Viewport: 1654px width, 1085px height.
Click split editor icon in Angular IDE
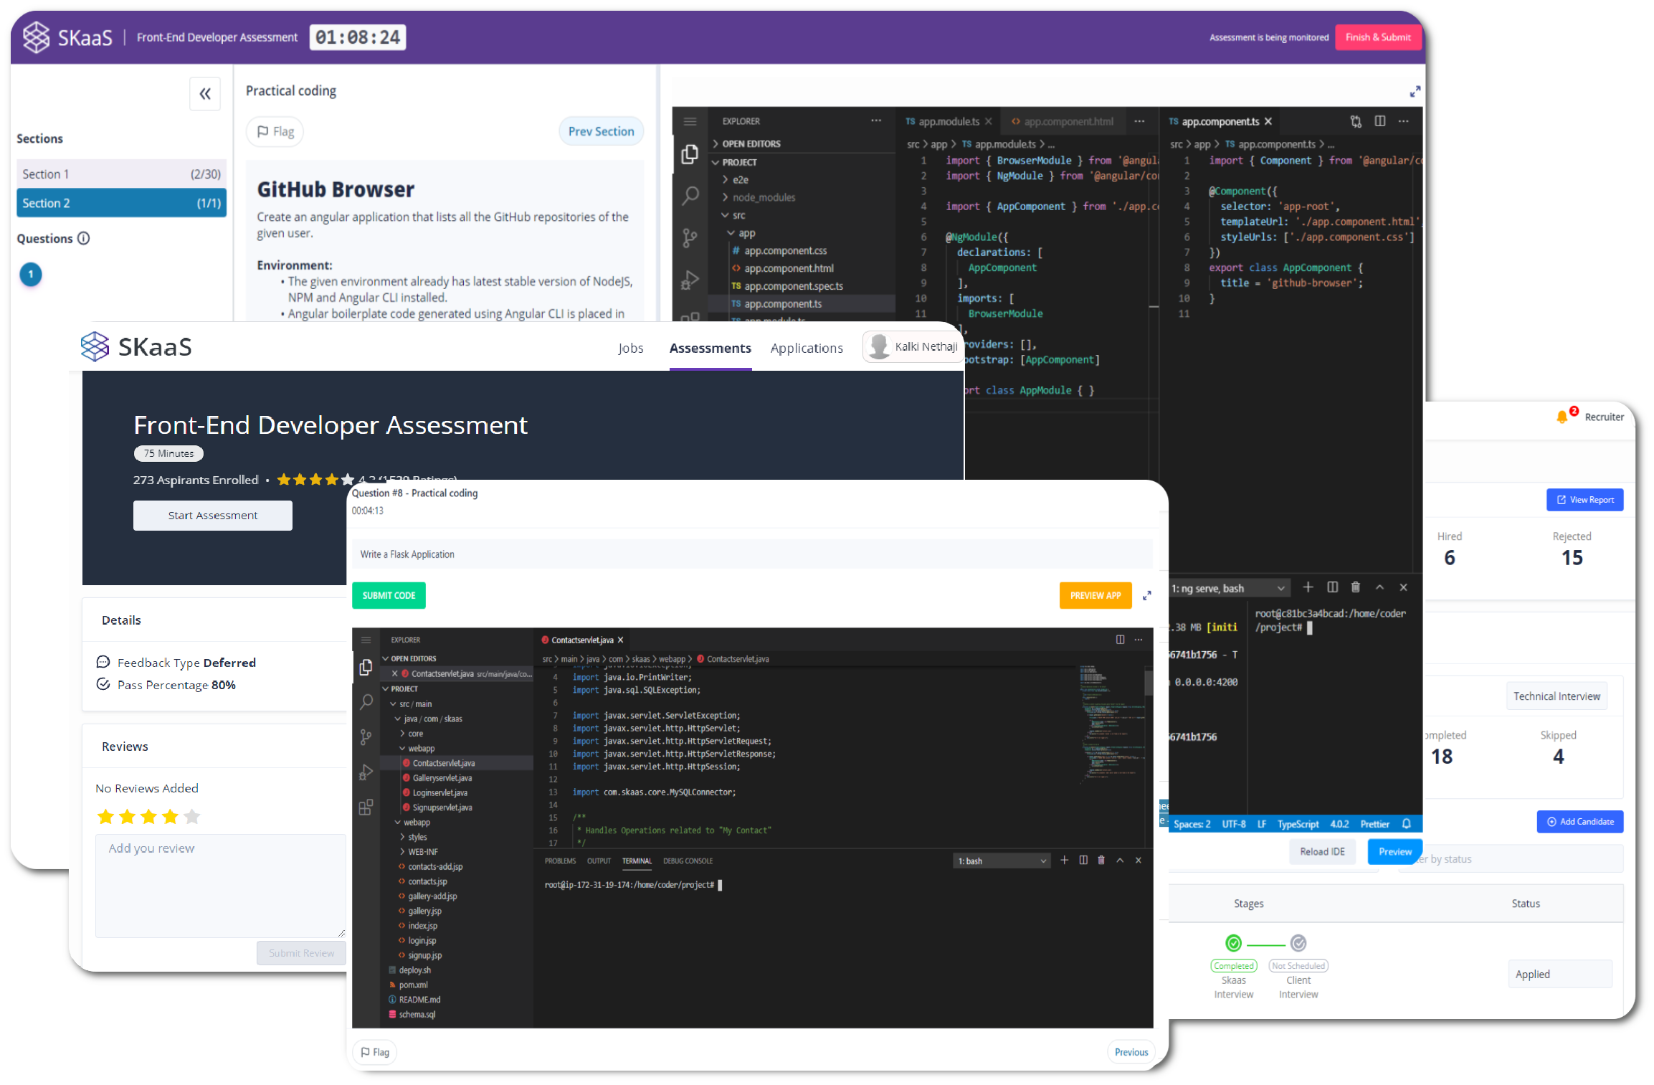tap(1379, 121)
